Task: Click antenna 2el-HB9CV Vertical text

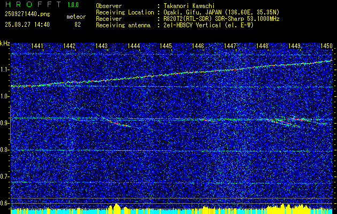Action: 208,25
